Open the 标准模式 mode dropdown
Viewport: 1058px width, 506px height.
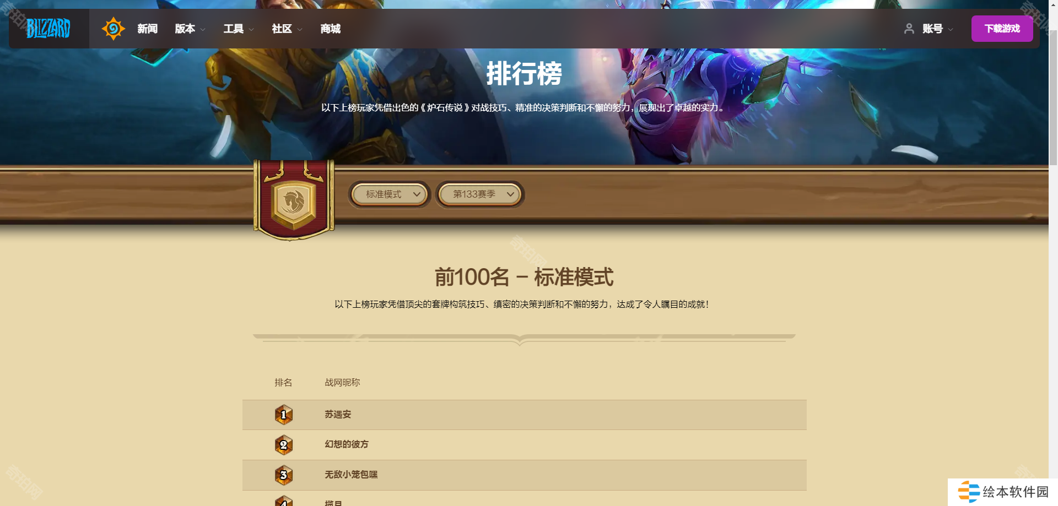coord(390,194)
